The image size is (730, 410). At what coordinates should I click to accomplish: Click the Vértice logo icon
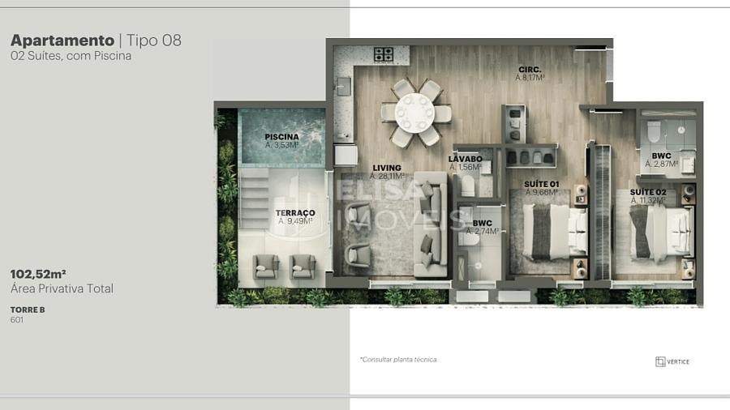tap(660, 361)
